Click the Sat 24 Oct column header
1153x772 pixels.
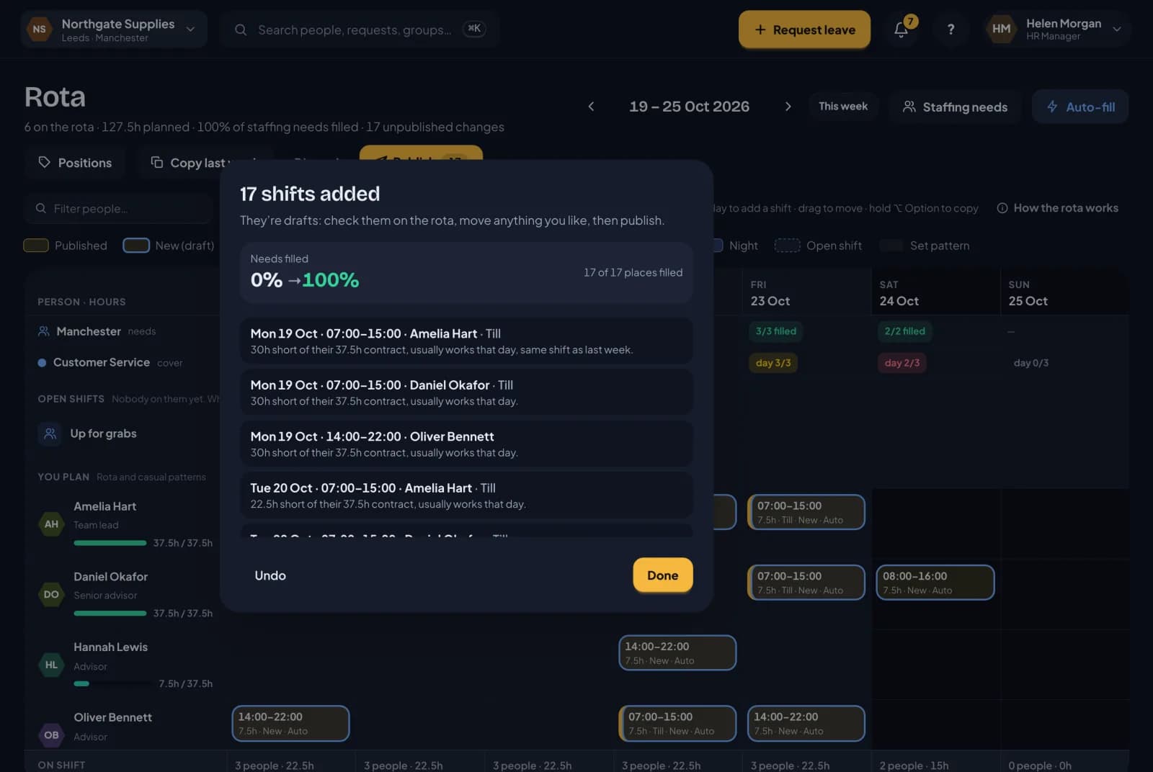[935, 293]
